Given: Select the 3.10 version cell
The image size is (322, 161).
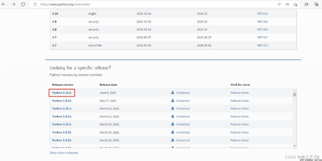Looking at the screenshot, I should point(55,14).
